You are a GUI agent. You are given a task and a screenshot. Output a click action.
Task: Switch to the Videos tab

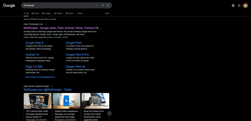[x=58, y=13]
